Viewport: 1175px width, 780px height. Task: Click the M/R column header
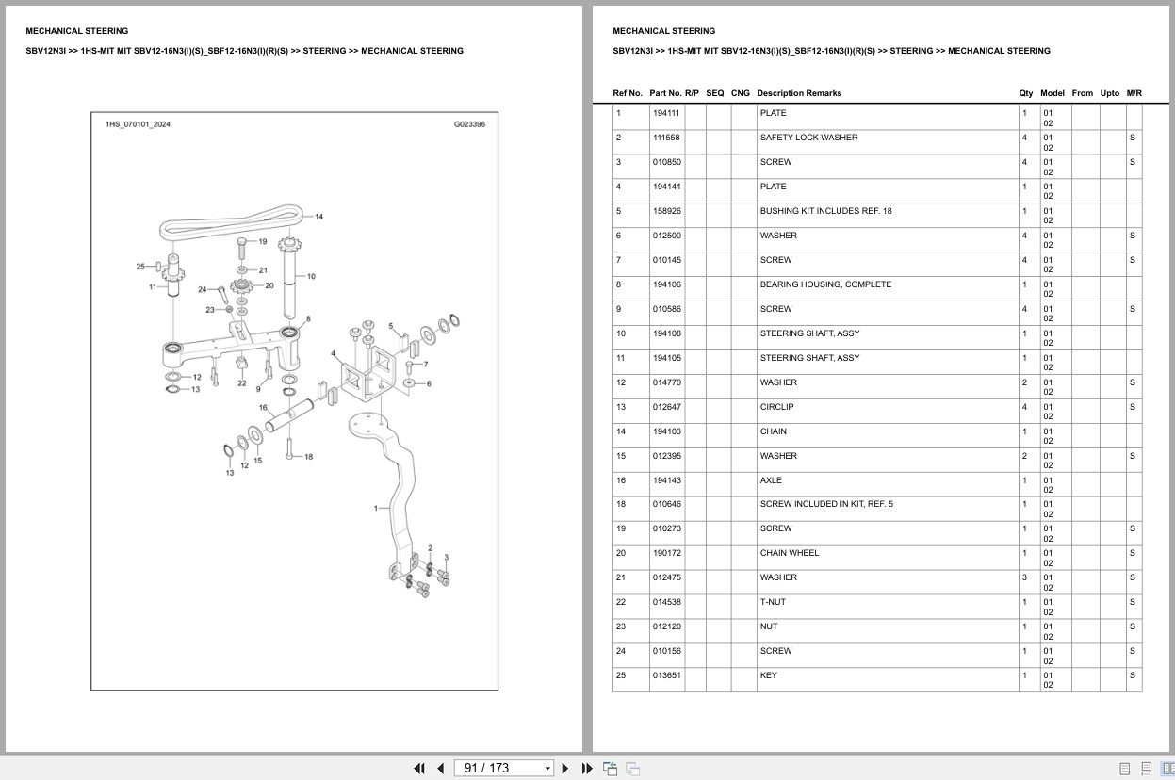[1134, 93]
